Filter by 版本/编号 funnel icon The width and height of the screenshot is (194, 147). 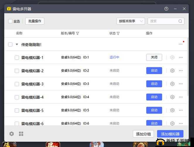77,34
